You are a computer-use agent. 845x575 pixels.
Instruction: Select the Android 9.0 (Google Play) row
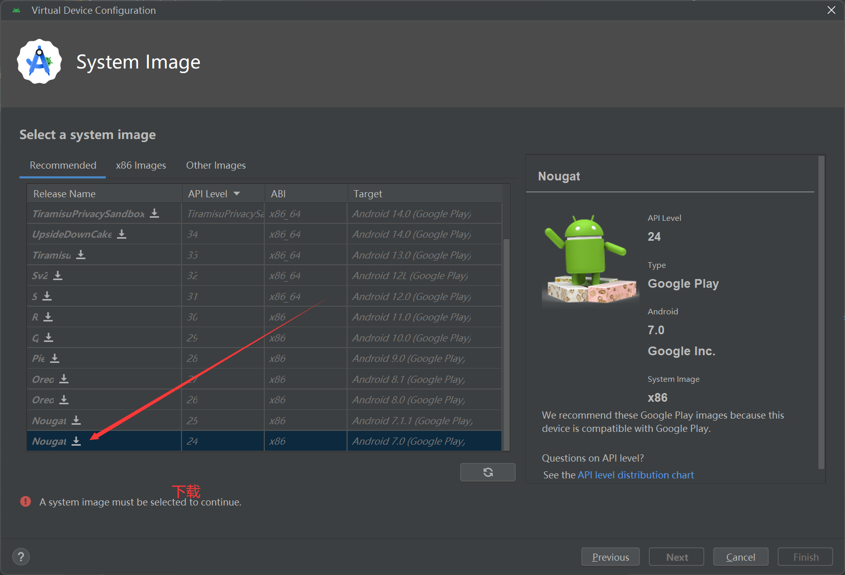pos(264,358)
